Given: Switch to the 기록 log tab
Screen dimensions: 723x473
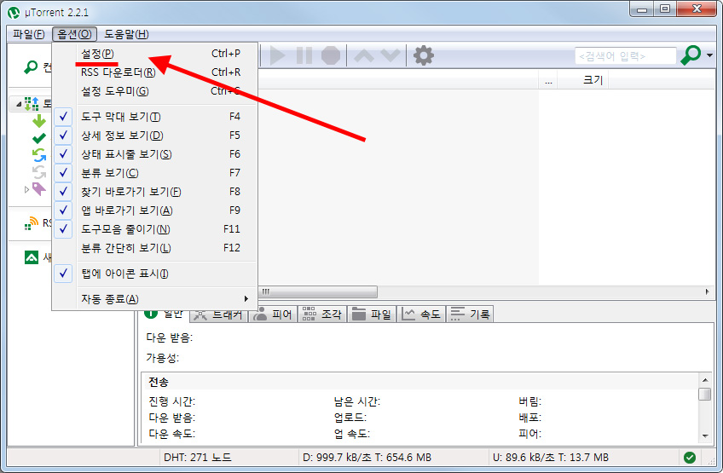Looking at the screenshot, I should point(470,314).
